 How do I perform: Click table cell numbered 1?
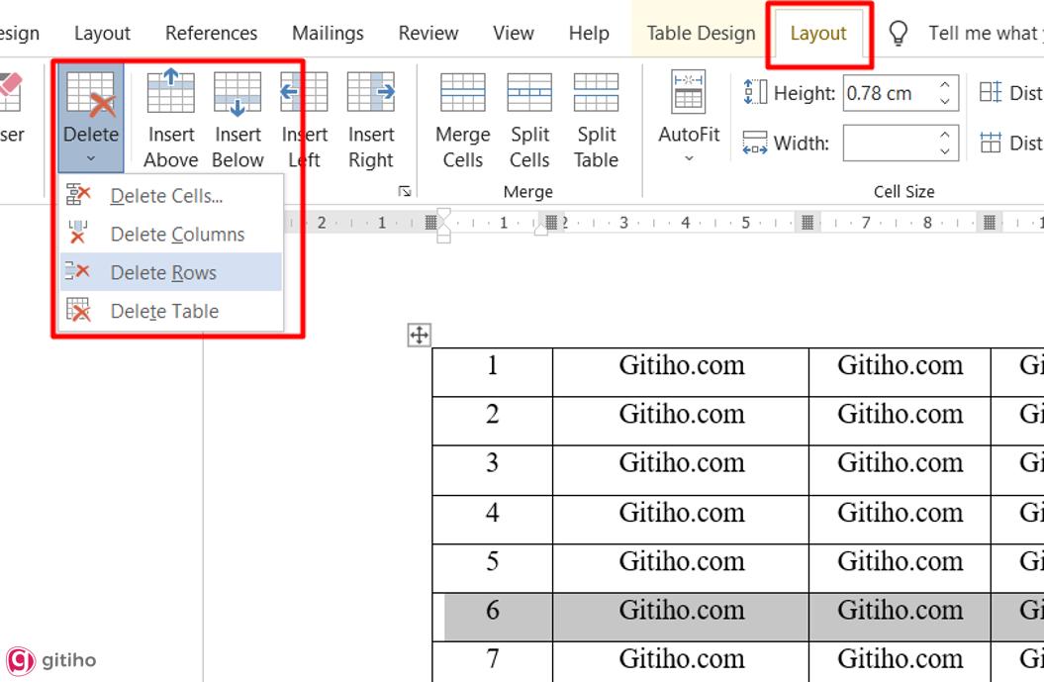(492, 371)
